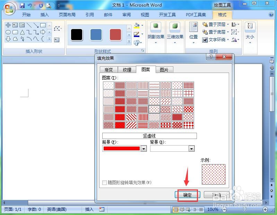Toggle Insert mode in status bar
This screenshot has height=215, width=277.
(89, 209)
